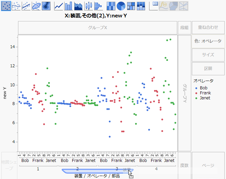The height and width of the screenshot is (179, 226).
Task: Select the Treemap icon
Action: pyautogui.click(x=131, y=6)
